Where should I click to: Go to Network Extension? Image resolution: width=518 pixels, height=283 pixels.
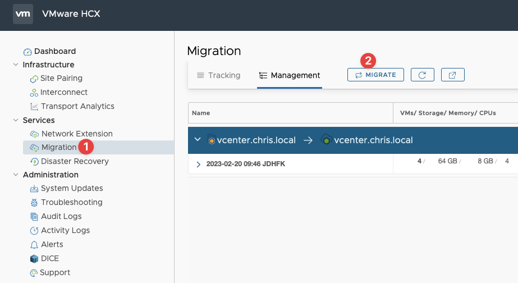(x=77, y=134)
